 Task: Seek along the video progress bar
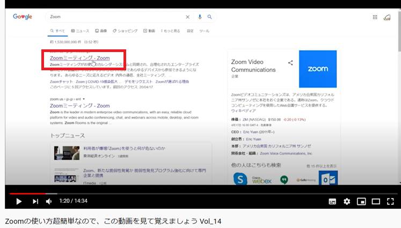203,194
